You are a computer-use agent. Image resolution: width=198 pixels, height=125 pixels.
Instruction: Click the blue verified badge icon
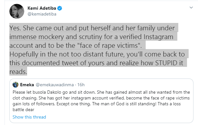[60, 8]
